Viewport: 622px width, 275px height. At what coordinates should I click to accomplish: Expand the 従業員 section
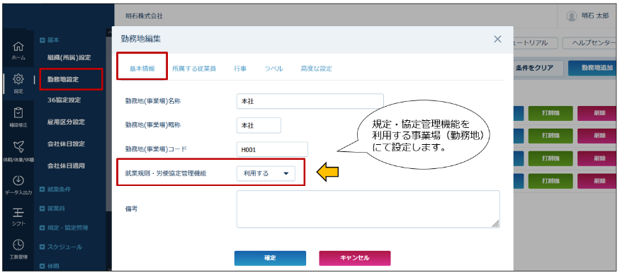42,209
